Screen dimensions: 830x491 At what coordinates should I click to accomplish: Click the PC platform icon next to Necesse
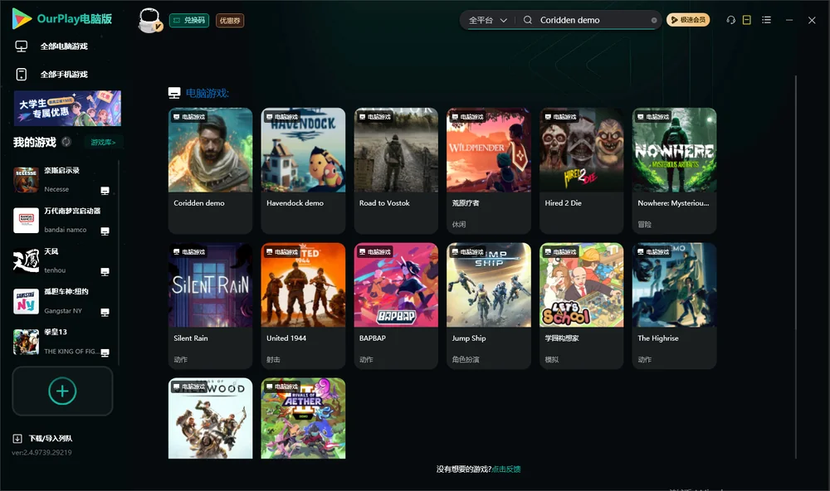coord(105,191)
